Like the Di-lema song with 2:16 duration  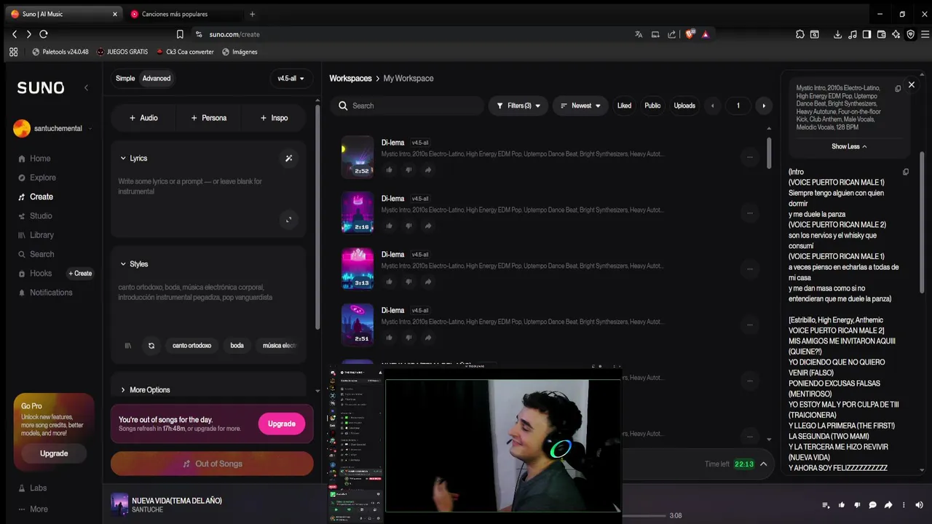(x=389, y=226)
